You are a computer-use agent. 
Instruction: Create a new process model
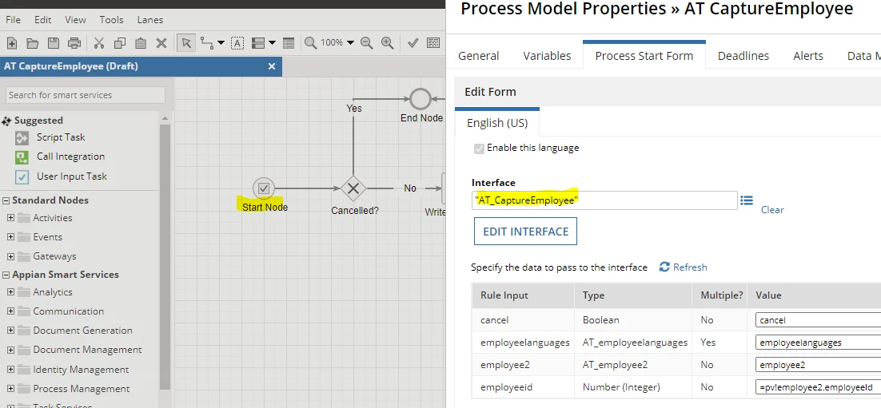pos(11,43)
